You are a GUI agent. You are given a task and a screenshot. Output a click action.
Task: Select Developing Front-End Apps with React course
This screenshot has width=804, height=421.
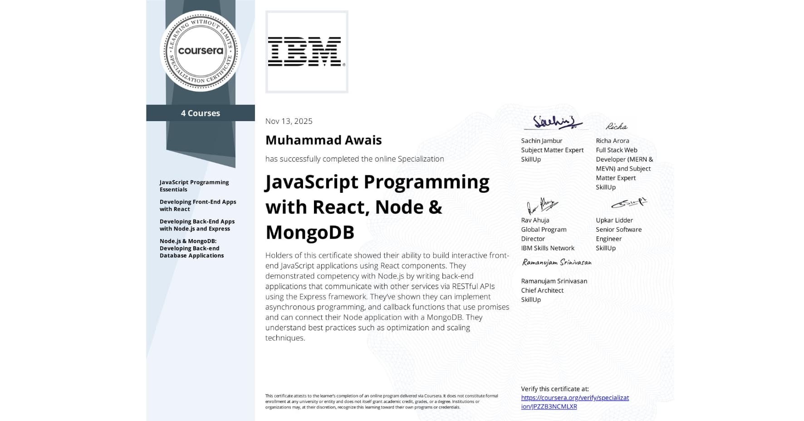point(198,205)
